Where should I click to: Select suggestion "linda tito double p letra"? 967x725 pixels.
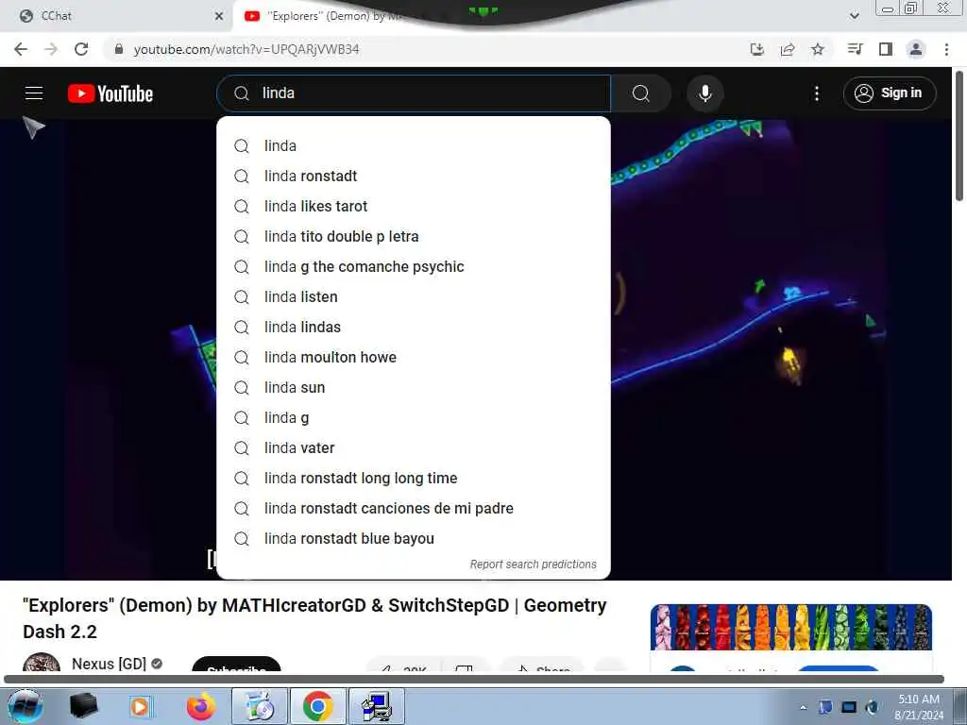click(x=414, y=236)
